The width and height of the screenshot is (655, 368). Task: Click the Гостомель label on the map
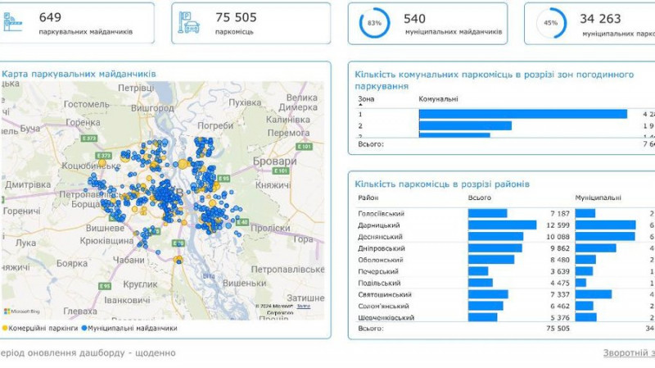(x=87, y=104)
